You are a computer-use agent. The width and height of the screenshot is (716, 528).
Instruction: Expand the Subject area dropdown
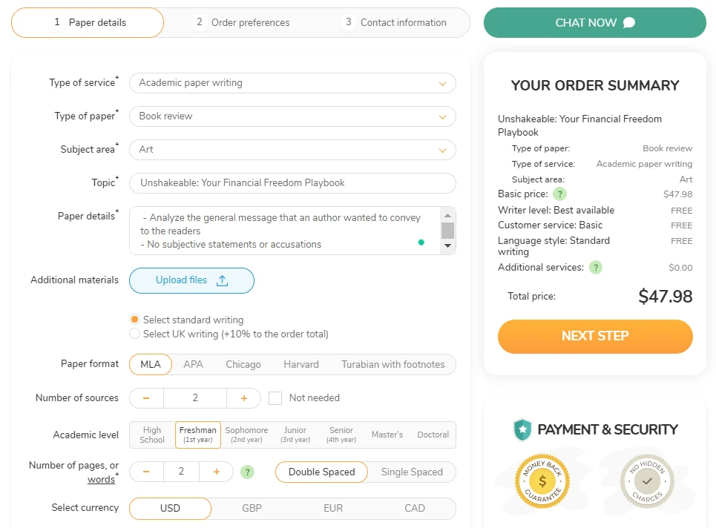(x=292, y=150)
